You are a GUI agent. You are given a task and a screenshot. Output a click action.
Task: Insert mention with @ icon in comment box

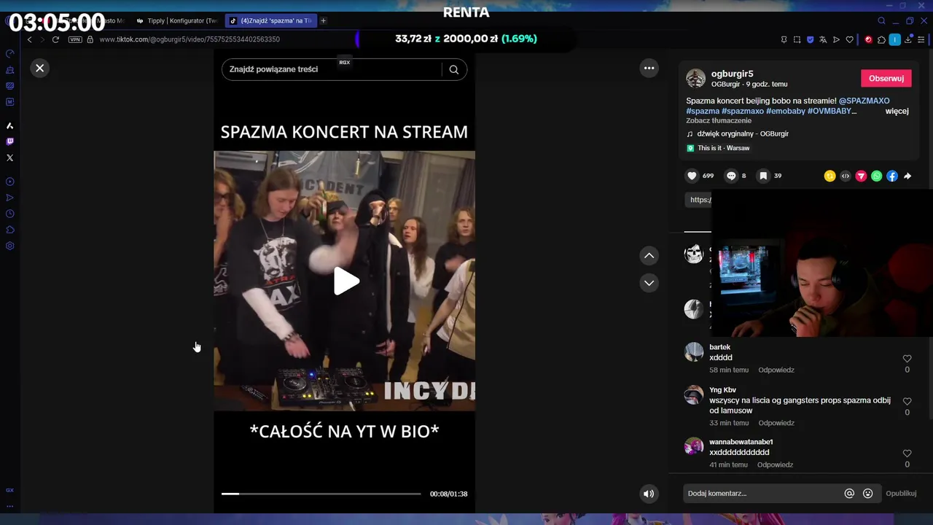tap(849, 494)
